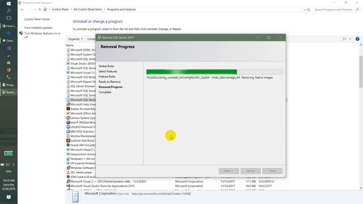Select the Oracle VM VirtualBox entry
363x204 pixels.
click(x=81, y=145)
